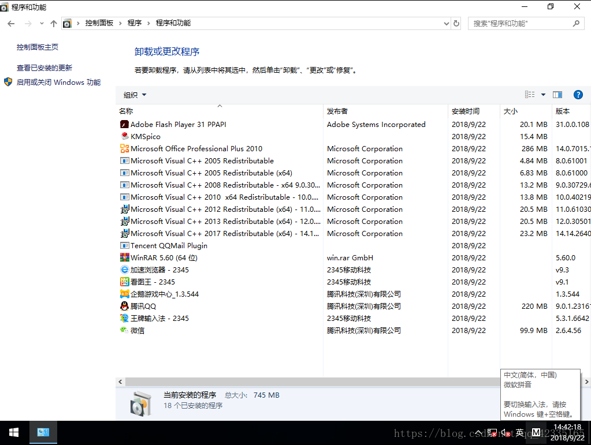Viewport: 591px width, 445px height.
Task: Click publisher Adobe Systems Incorporated
Action: pos(376,124)
